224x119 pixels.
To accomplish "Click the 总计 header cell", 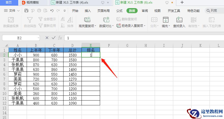I will pos(72,50).
